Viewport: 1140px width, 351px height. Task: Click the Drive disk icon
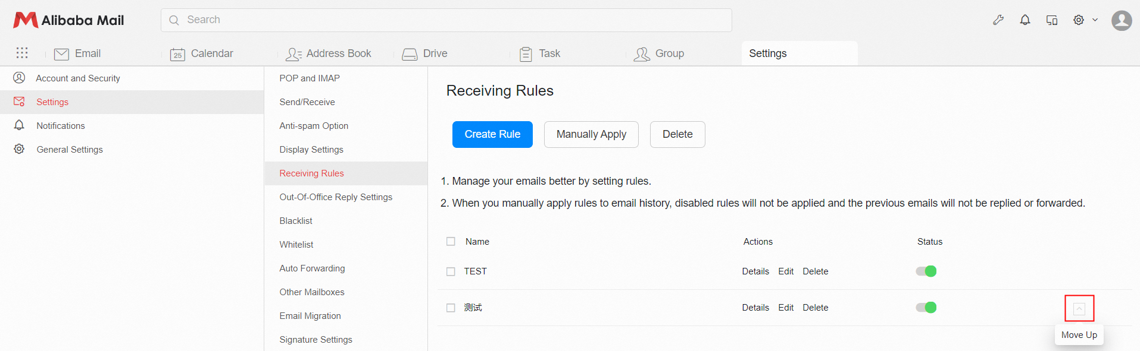click(410, 54)
